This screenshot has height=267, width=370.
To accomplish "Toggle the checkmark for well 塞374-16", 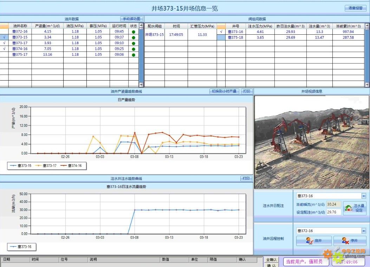I will pyautogui.click(x=4, y=49).
